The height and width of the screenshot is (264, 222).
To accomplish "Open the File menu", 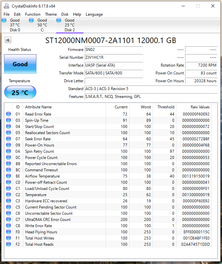I will pyautogui.click(x=7, y=14).
